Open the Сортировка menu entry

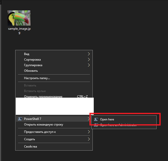coord(54,59)
